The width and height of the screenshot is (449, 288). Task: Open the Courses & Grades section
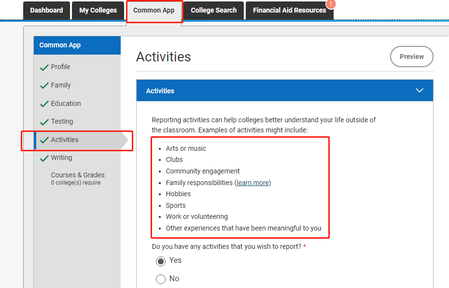[x=78, y=175]
